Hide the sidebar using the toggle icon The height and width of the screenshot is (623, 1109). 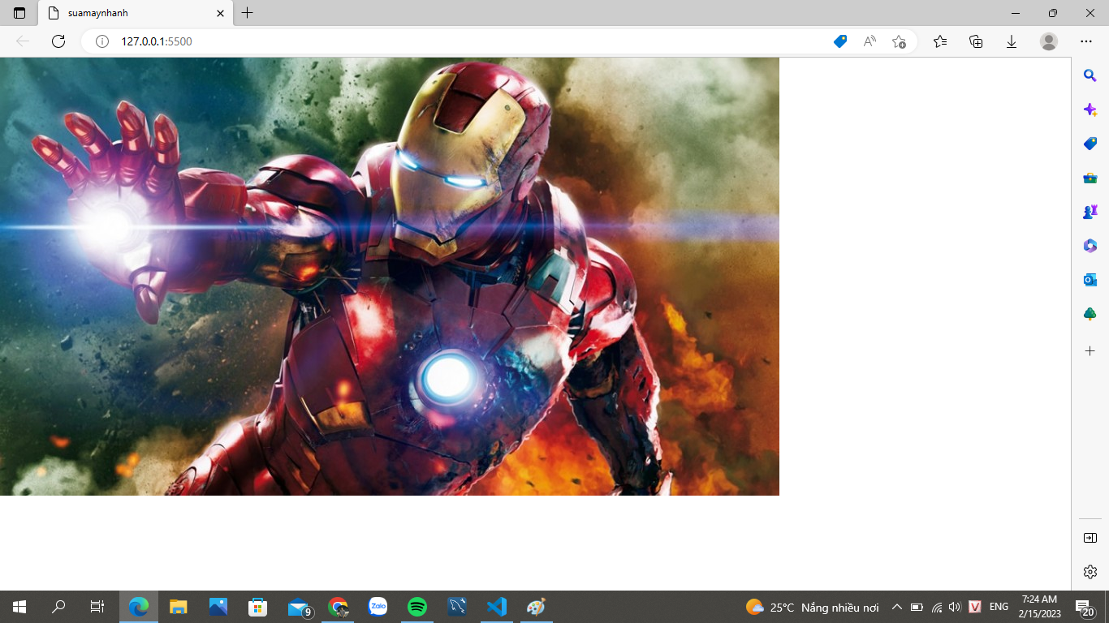point(1090,538)
